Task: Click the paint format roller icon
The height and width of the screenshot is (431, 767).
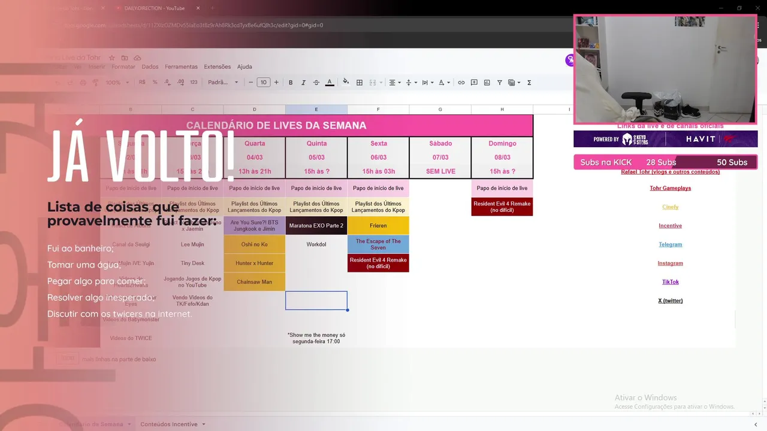Action: pos(95,83)
